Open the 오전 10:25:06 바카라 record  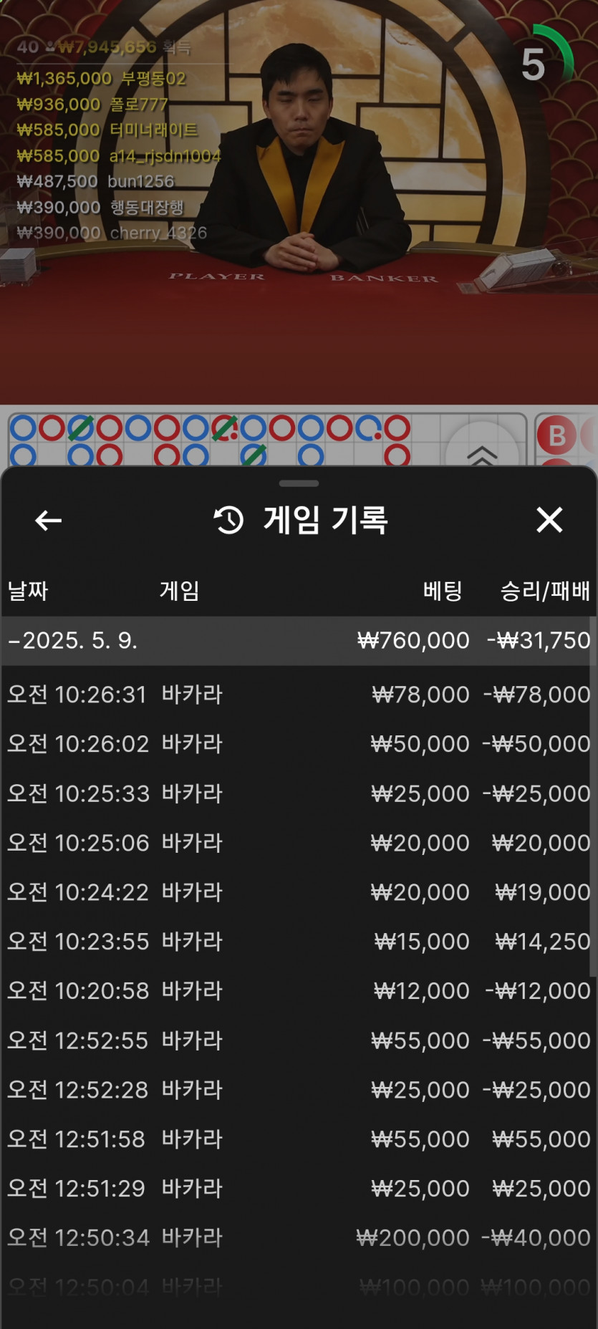pyautogui.click(x=299, y=843)
